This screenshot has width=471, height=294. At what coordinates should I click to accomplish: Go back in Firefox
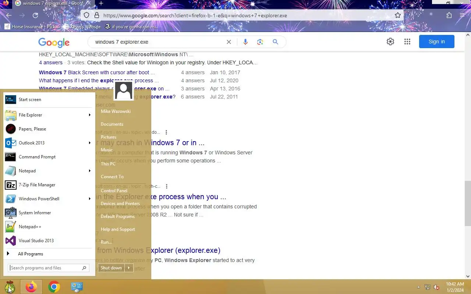pos(9,15)
